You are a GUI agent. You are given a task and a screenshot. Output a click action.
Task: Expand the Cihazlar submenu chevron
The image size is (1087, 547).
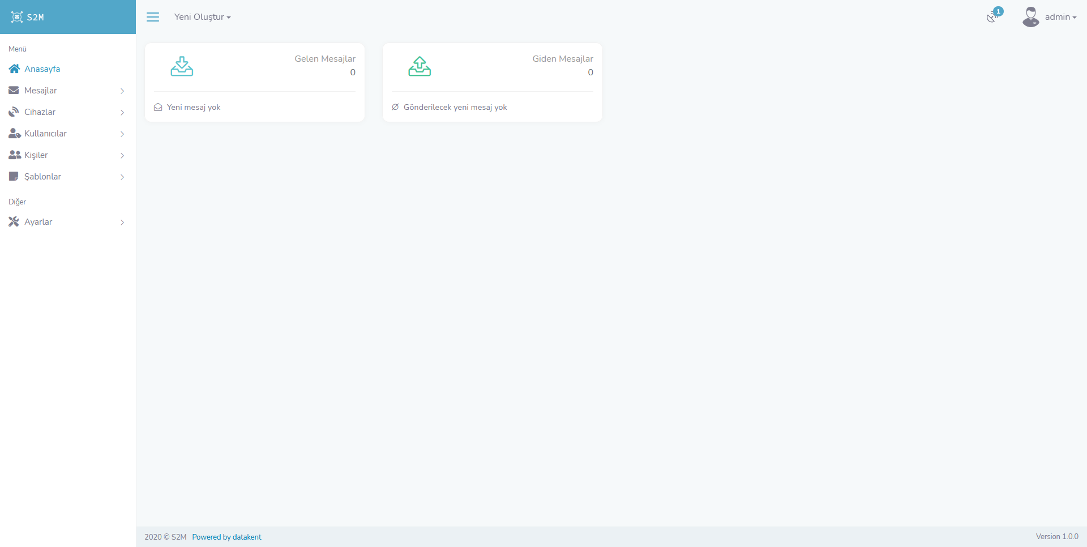coord(122,112)
